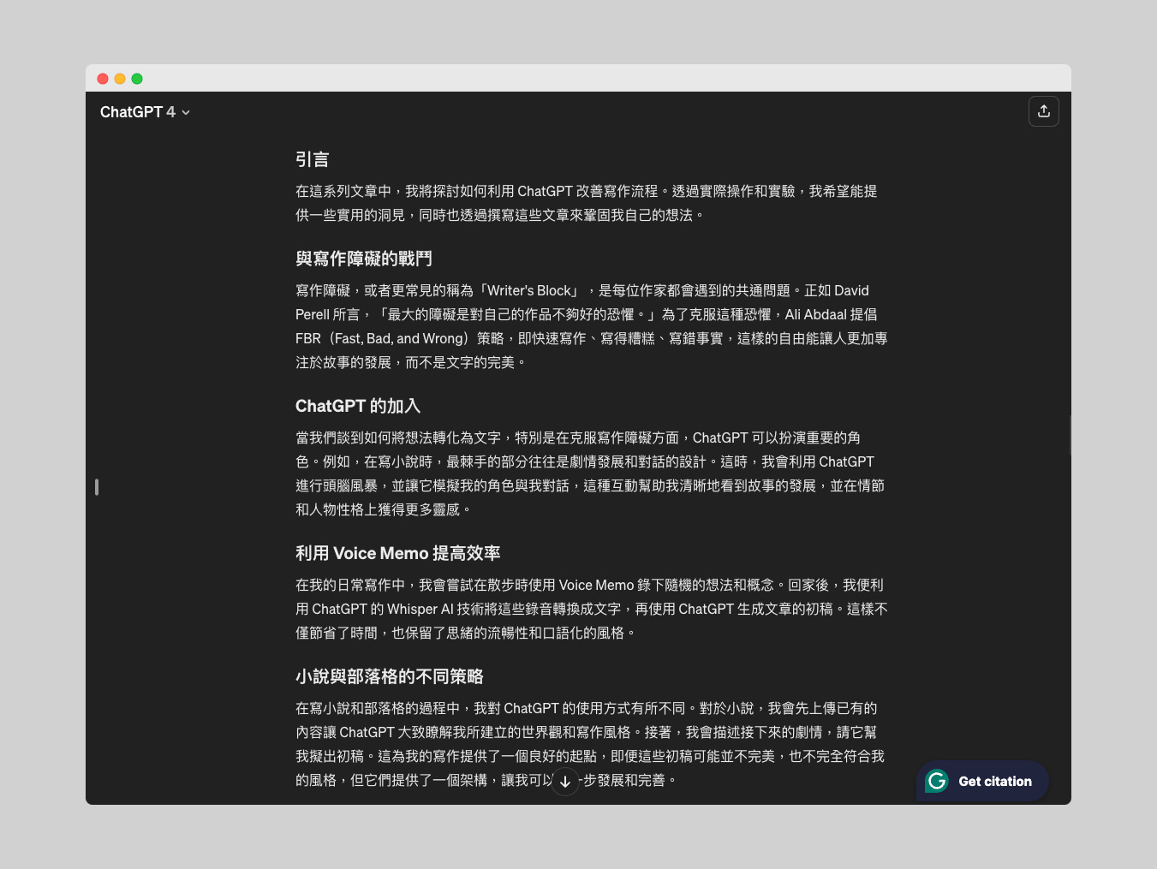Image resolution: width=1157 pixels, height=869 pixels.
Task: Minimize the window with the yellow traffic light
Action: (x=120, y=79)
